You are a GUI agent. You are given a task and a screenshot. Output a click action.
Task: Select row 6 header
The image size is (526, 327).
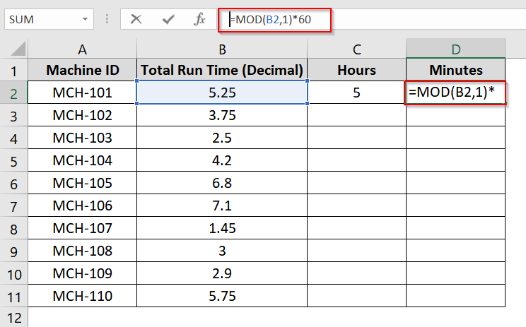pos(13,183)
